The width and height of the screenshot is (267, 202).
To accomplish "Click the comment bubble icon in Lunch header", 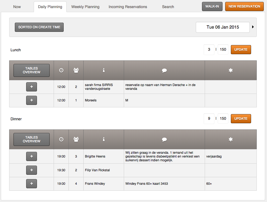I will 164,70.
